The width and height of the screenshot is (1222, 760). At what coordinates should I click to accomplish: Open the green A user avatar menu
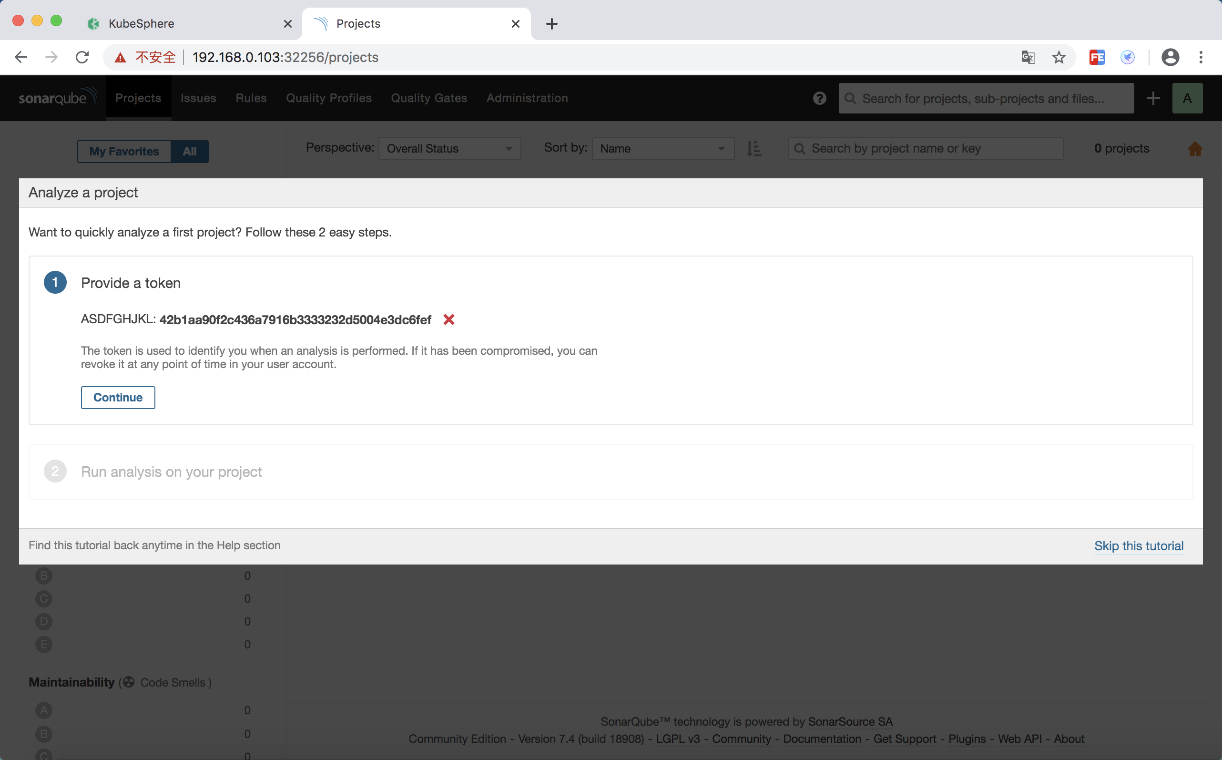[x=1187, y=98]
